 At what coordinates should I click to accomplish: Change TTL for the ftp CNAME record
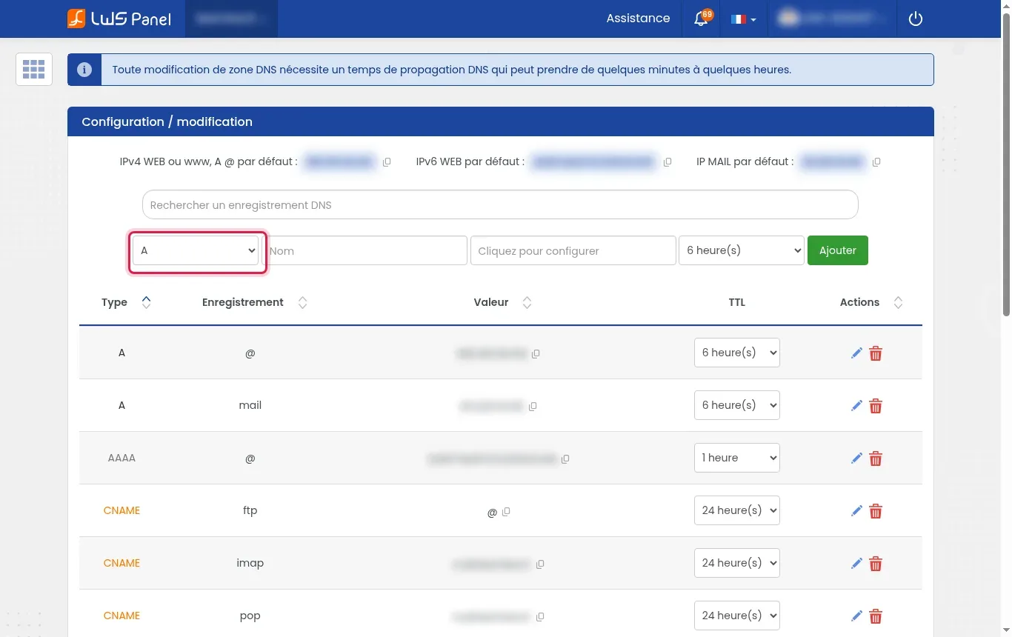(737, 510)
